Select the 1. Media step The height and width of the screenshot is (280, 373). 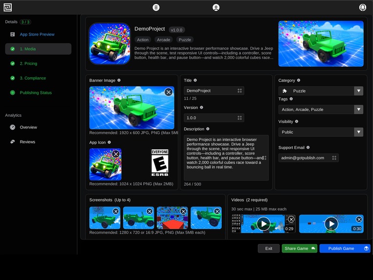(x=38, y=49)
